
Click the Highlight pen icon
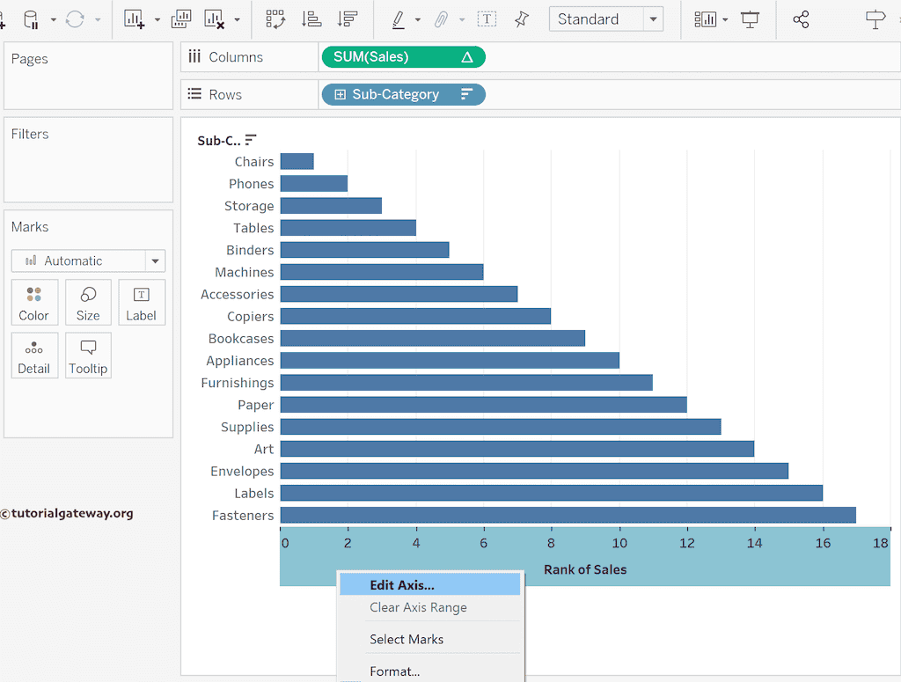pyautogui.click(x=398, y=19)
